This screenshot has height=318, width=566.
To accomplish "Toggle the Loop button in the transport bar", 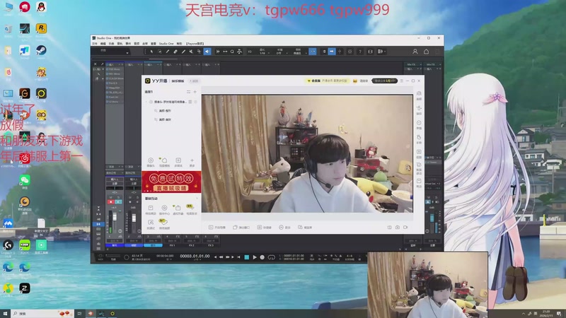I will [x=272, y=257].
